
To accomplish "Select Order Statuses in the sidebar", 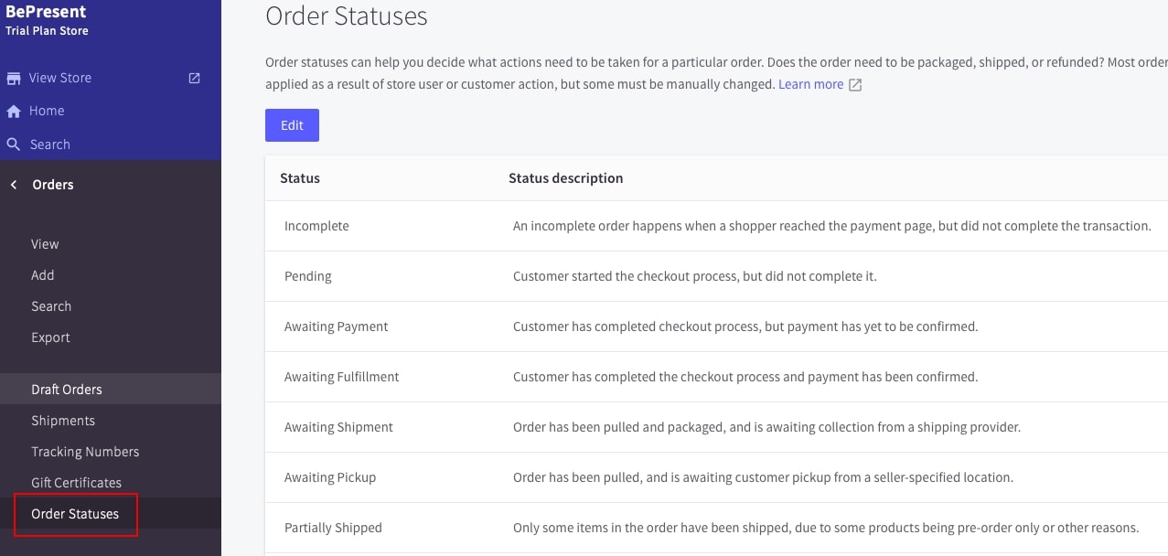I will 75,514.
